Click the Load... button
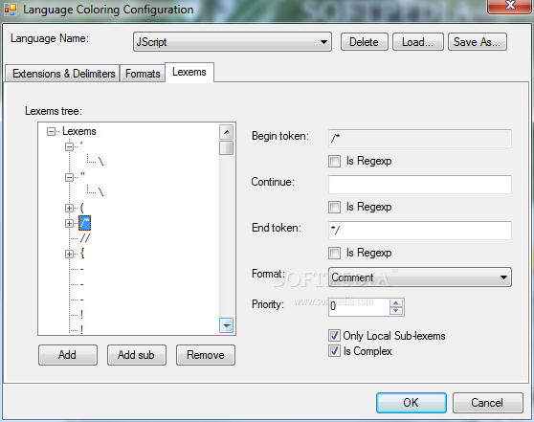 [418, 42]
